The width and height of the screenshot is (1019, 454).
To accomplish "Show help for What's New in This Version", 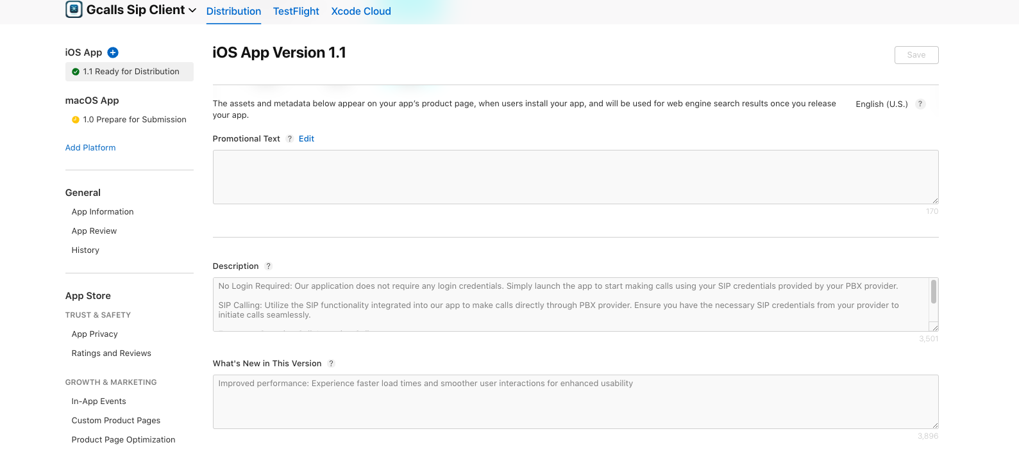I will tap(332, 364).
